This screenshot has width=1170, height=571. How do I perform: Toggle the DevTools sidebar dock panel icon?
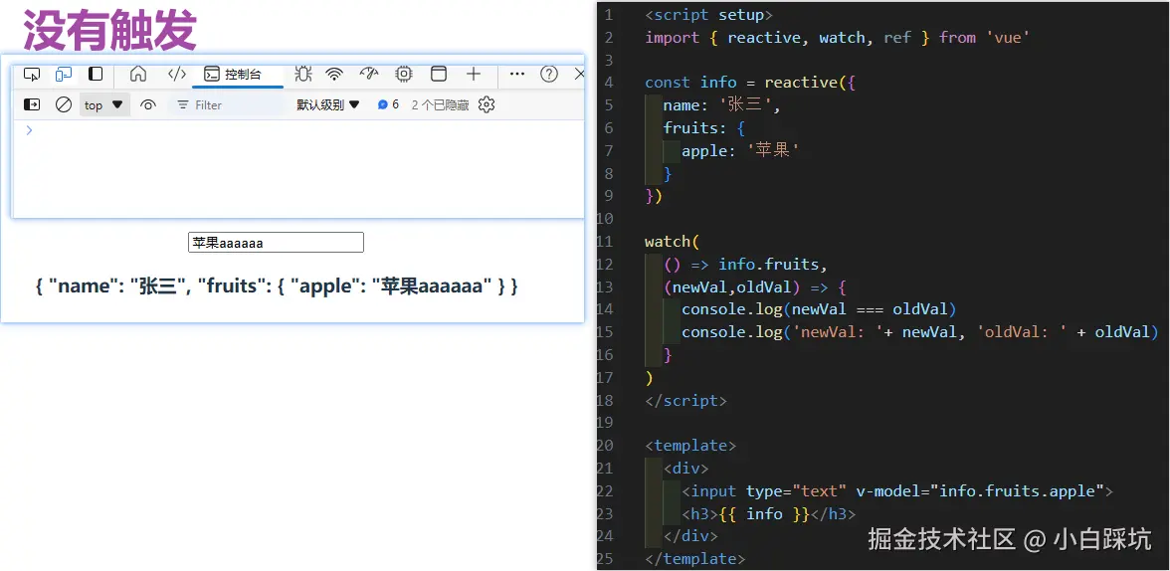click(96, 74)
